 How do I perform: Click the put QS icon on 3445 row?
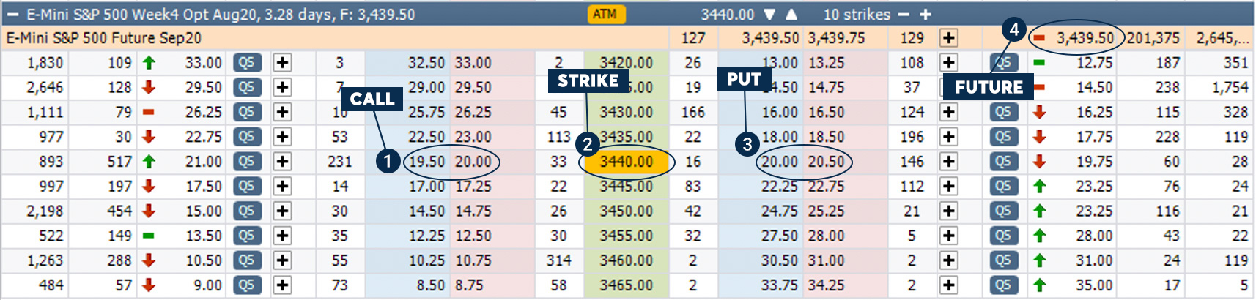pyautogui.click(x=1003, y=187)
